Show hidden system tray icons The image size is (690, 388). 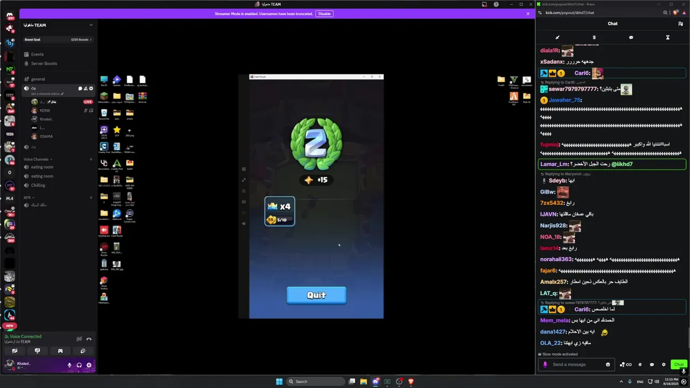point(620,382)
